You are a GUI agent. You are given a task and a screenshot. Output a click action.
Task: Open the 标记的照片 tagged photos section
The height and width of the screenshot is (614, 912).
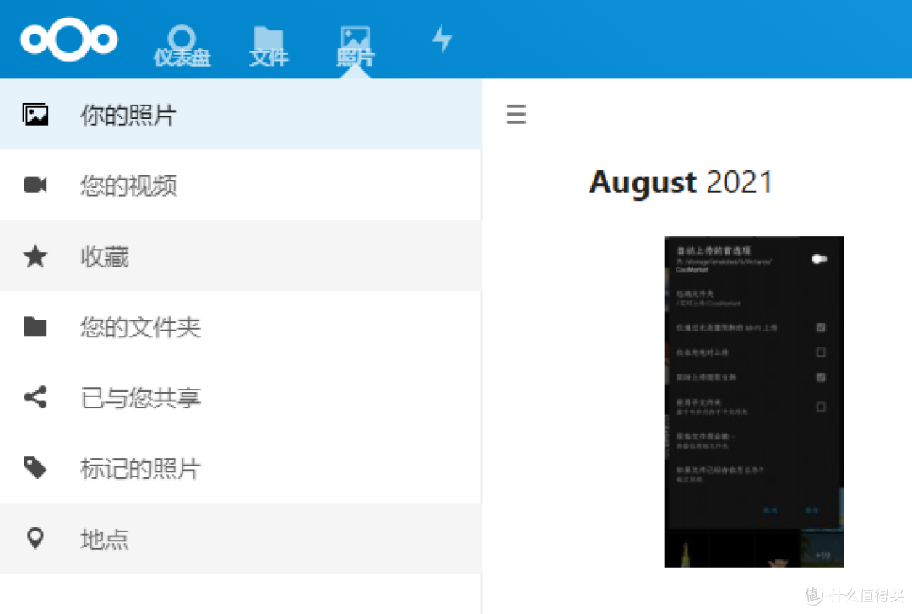pyautogui.click(x=139, y=468)
